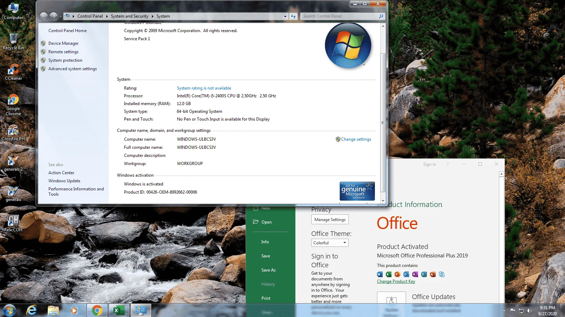Click the Access icon under product contains
Screen dimensions: 565x317
tap(433, 274)
